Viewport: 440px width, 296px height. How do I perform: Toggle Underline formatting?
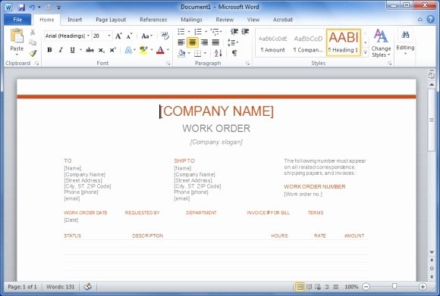(72, 50)
